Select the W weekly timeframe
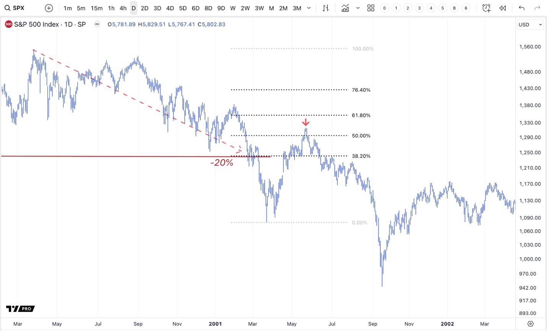This screenshot has width=547, height=331. [233, 8]
